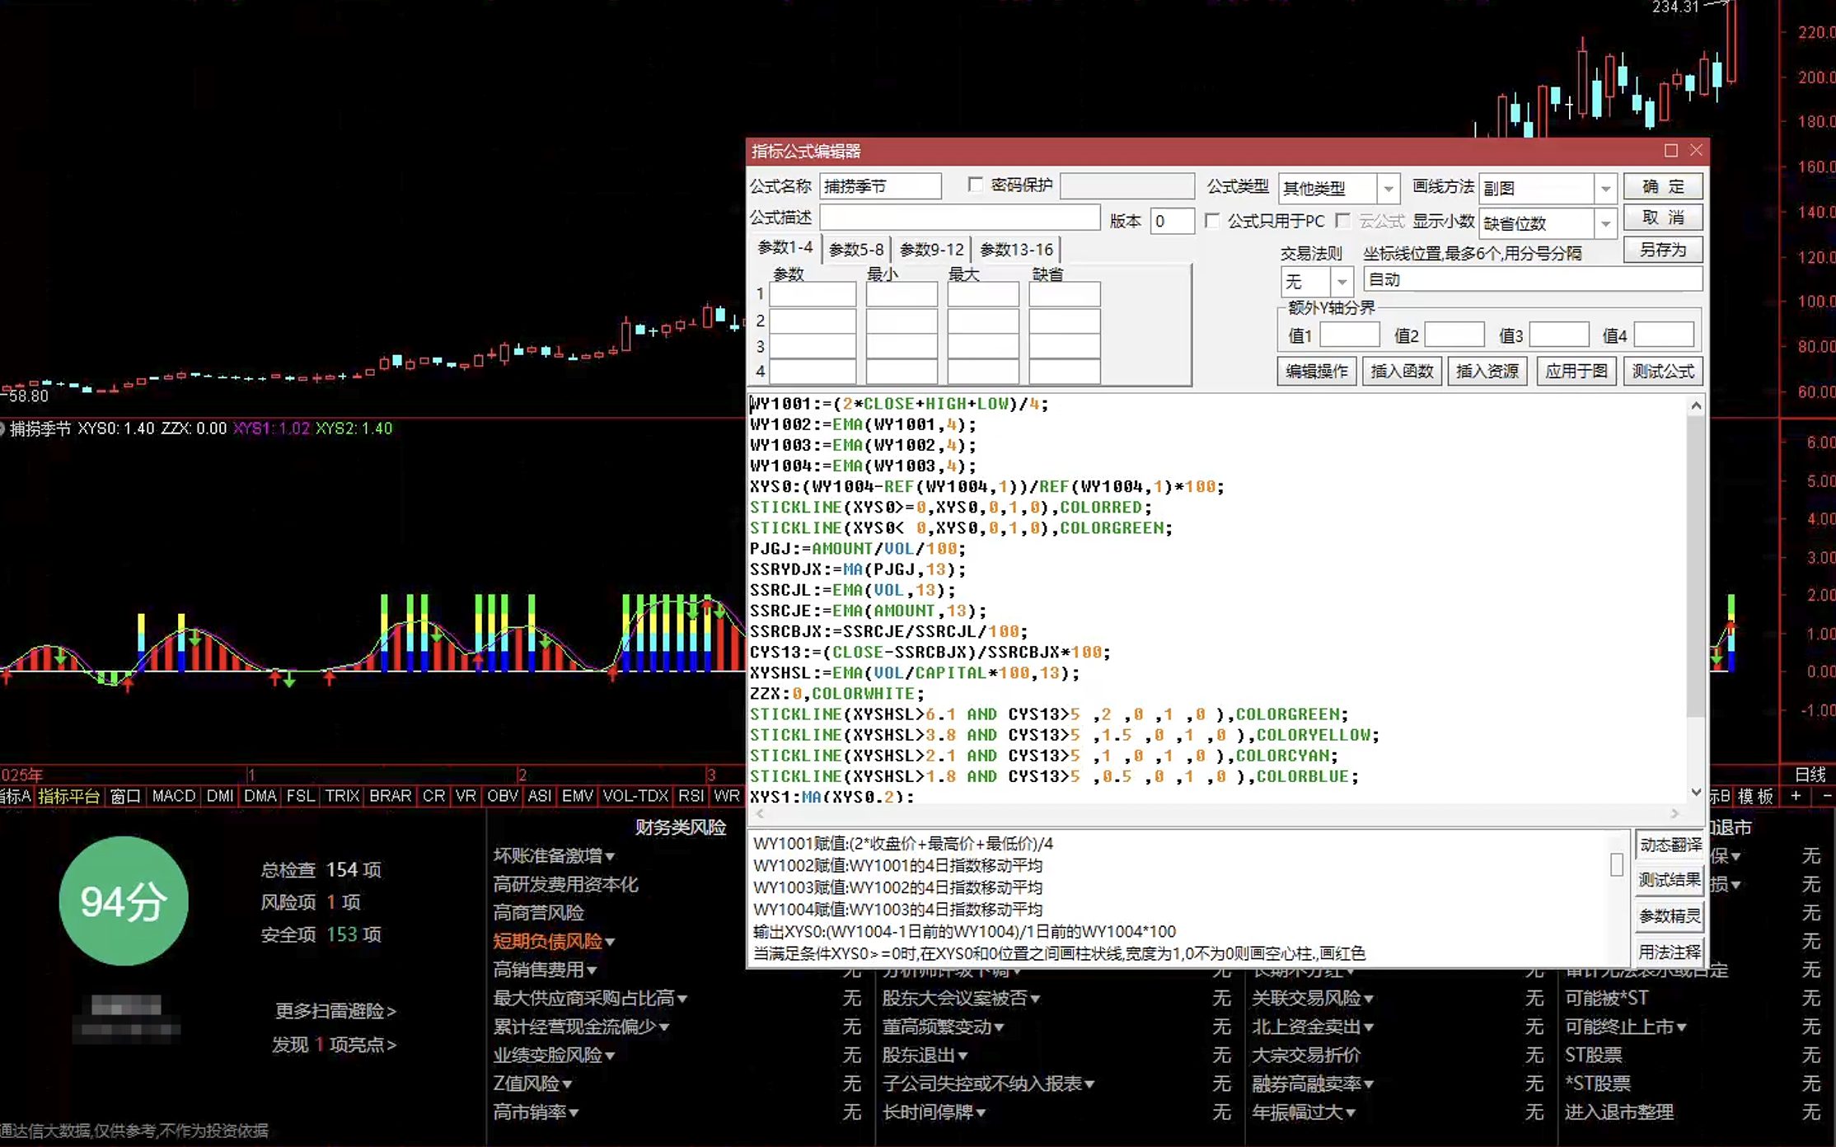Click the minus icon beside 模板
The height and width of the screenshot is (1147, 1836).
click(1826, 796)
